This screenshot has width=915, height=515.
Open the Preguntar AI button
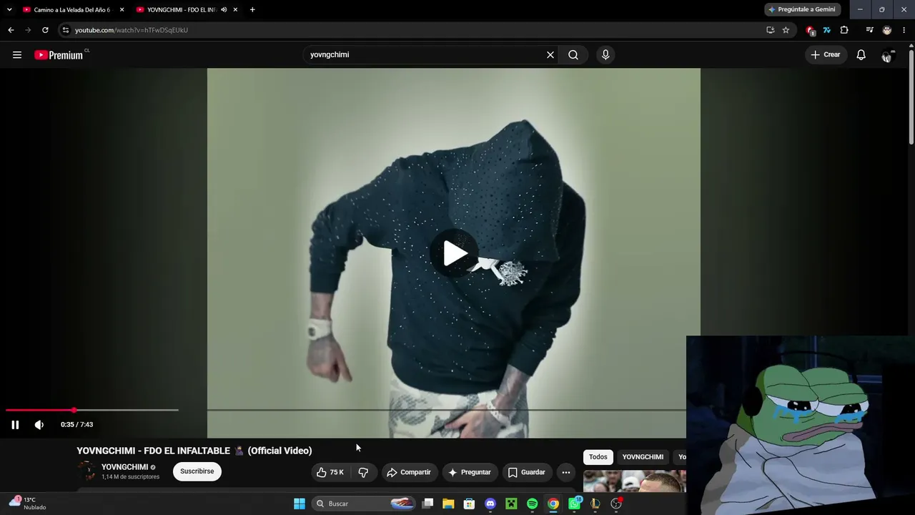coord(470,472)
